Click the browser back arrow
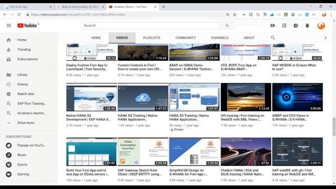Image resolution: width=336 pixels, height=189 pixels. pyautogui.click(x=5, y=15)
